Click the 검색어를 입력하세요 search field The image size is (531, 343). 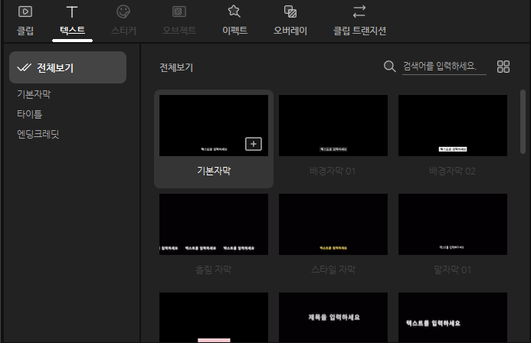(x=444, y=67)
